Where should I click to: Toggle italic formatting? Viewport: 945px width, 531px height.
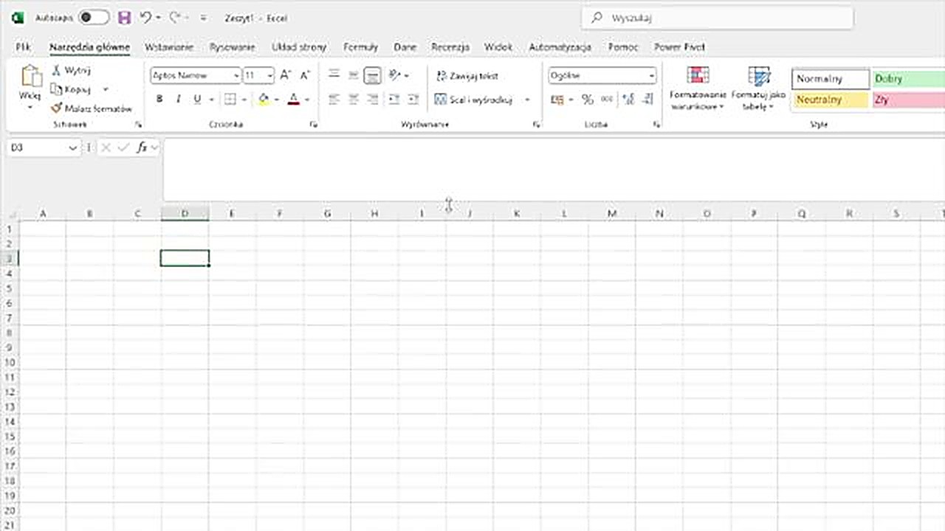click(178, 100)
